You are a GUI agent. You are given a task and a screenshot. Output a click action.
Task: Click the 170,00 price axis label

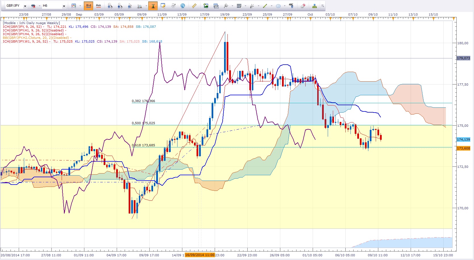(x=463, y=208)
